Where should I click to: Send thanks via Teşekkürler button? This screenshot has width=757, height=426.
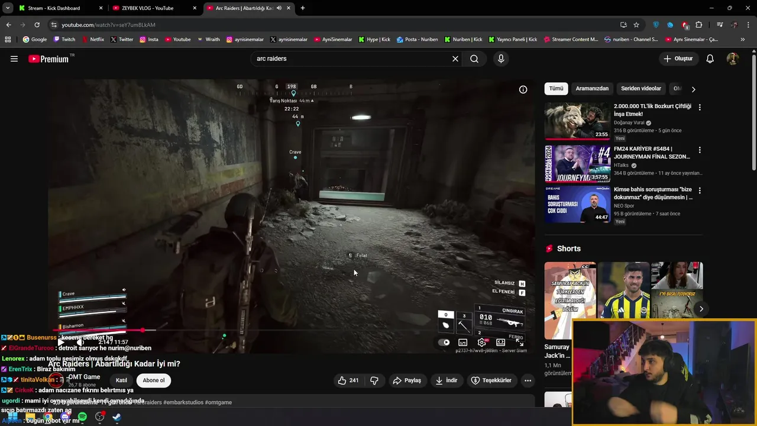pyautogui.click(x=491, y=380)
